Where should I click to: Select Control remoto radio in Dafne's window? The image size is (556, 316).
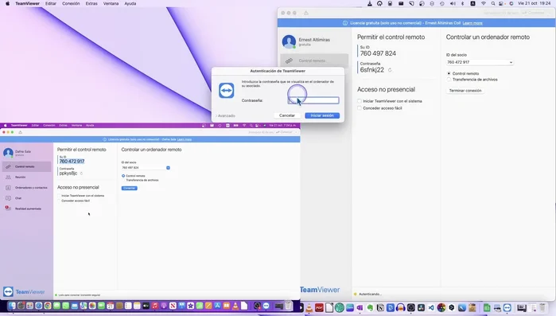123,176
